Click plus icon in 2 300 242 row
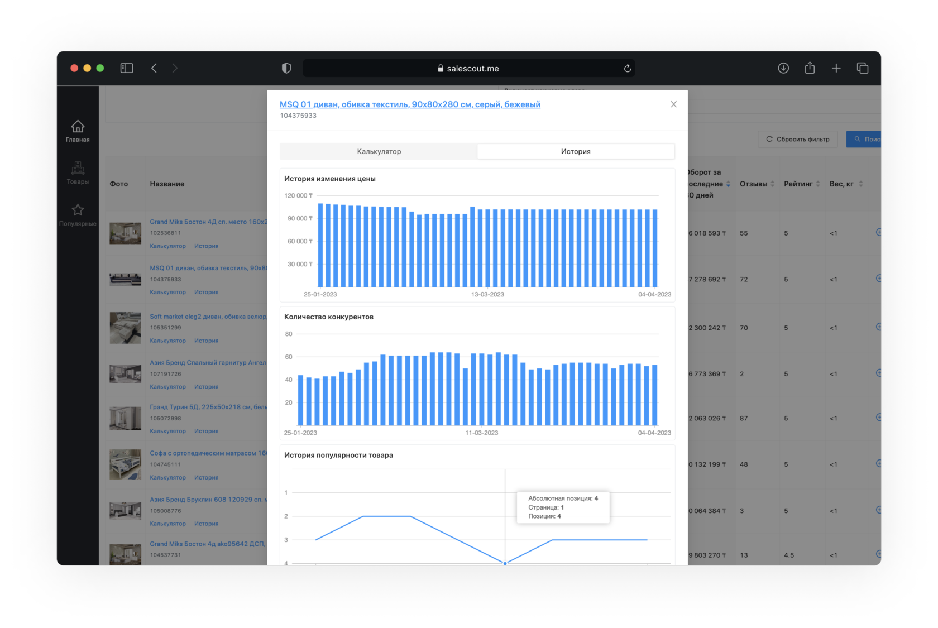This screenshot has width=938, height=628. [x=878, y=327]
